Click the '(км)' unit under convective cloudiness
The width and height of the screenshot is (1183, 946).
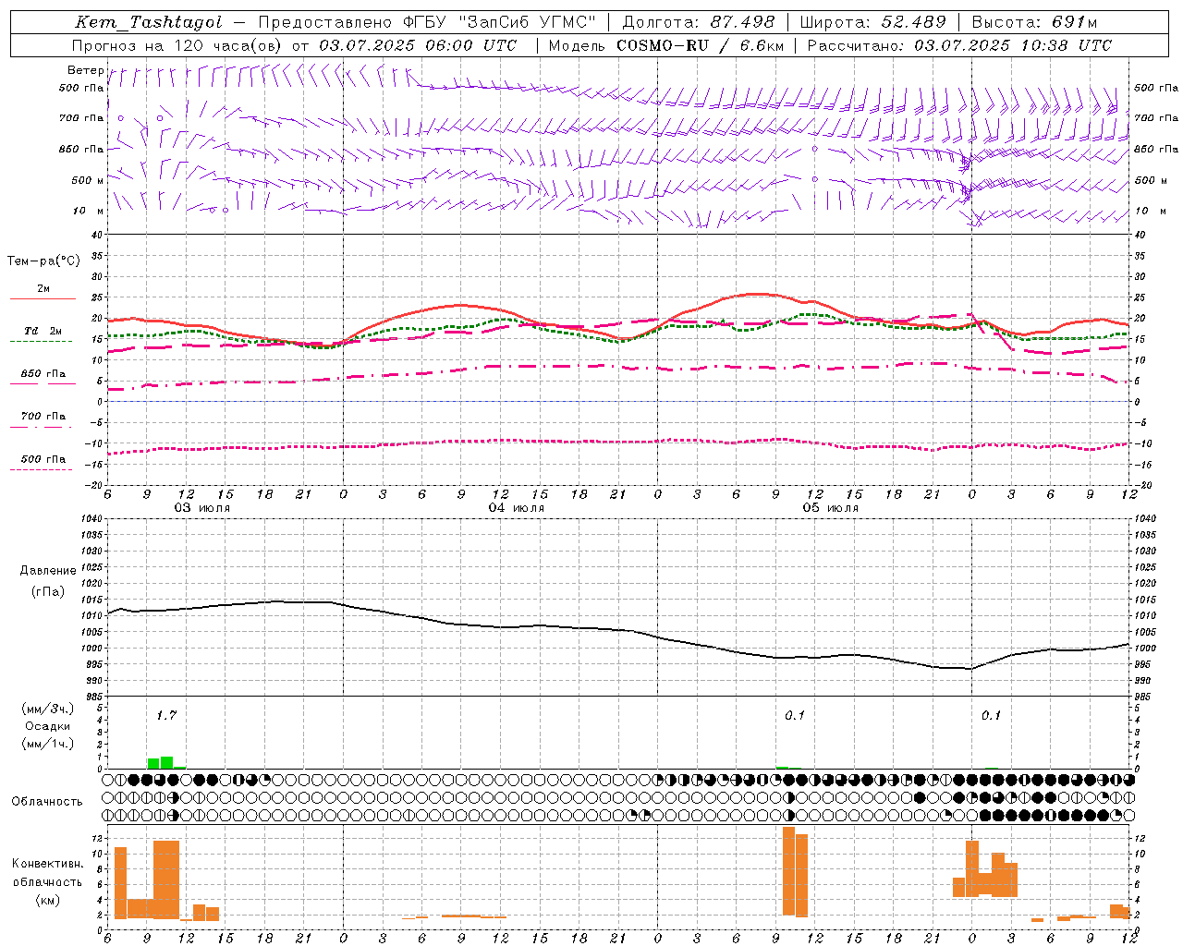pos(47,900)
